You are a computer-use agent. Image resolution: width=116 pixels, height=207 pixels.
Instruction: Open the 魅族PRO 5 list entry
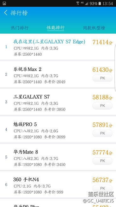[58, 129]
